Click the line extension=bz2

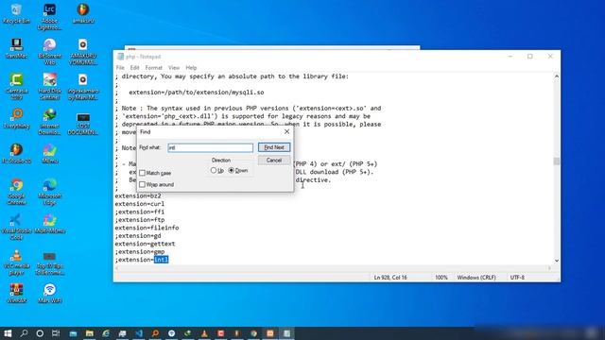[x=138, y=195]
